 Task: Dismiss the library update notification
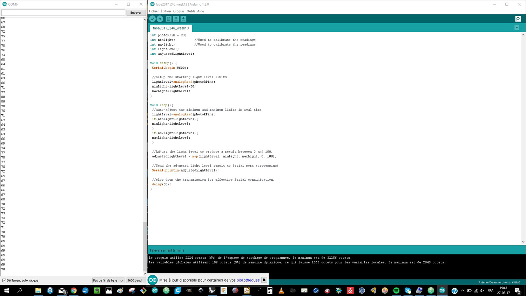pos(264,280)
